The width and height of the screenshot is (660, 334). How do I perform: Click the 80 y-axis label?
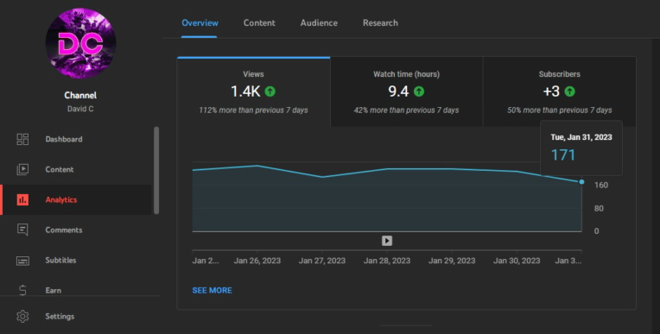599,208
